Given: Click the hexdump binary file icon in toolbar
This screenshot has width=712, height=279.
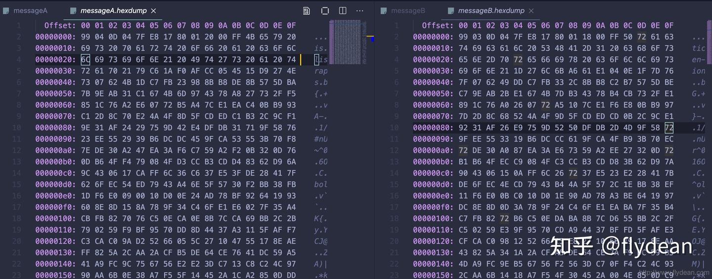Looking at the screenshot, I should pyautogui.click(x=307, y=11).
